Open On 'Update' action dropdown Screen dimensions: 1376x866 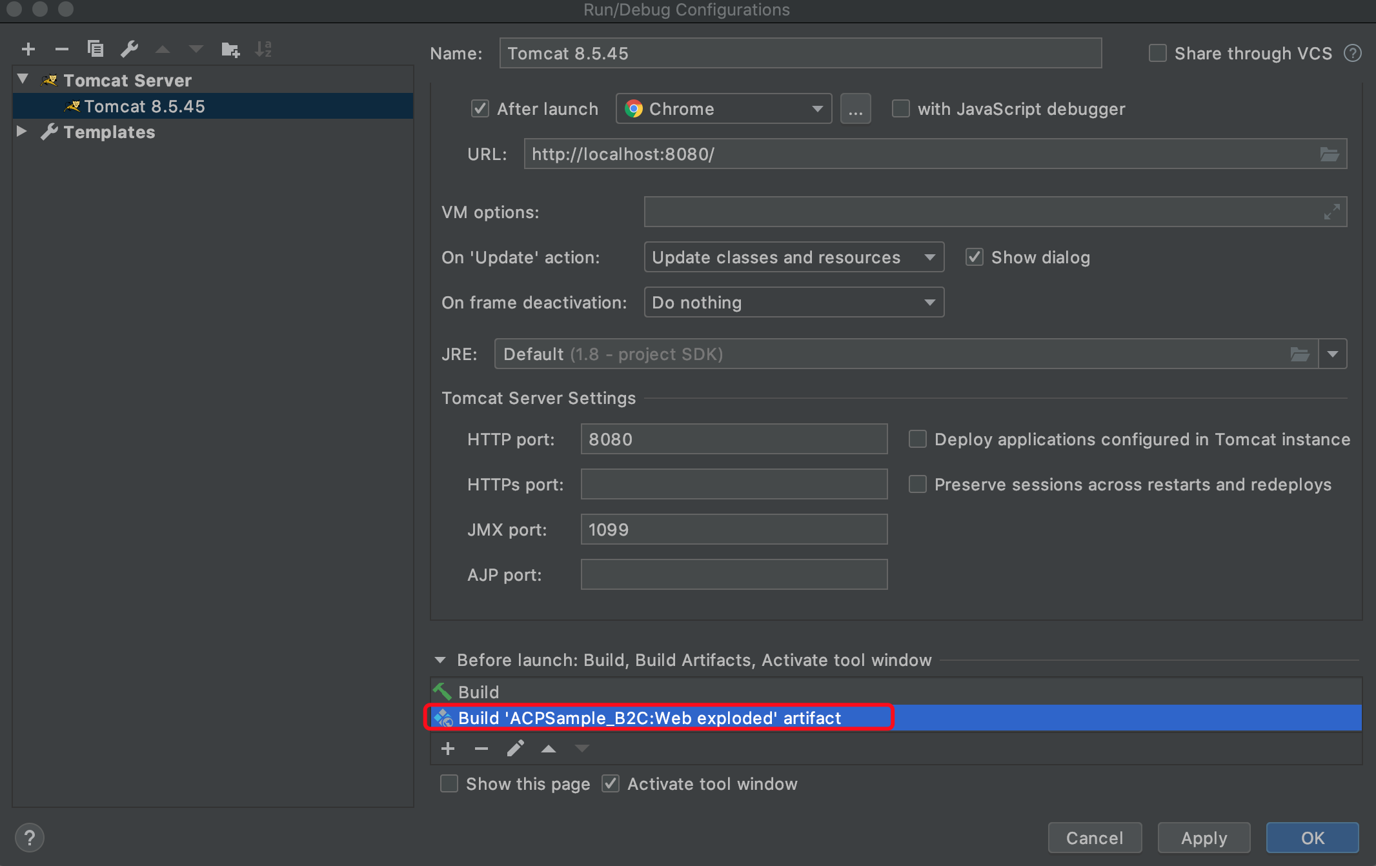pyautogui.click(x=794, y=257)
